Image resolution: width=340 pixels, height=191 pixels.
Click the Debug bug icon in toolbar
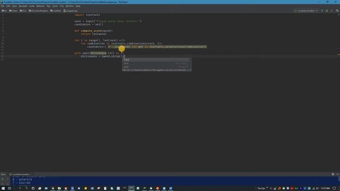point(327,11)
